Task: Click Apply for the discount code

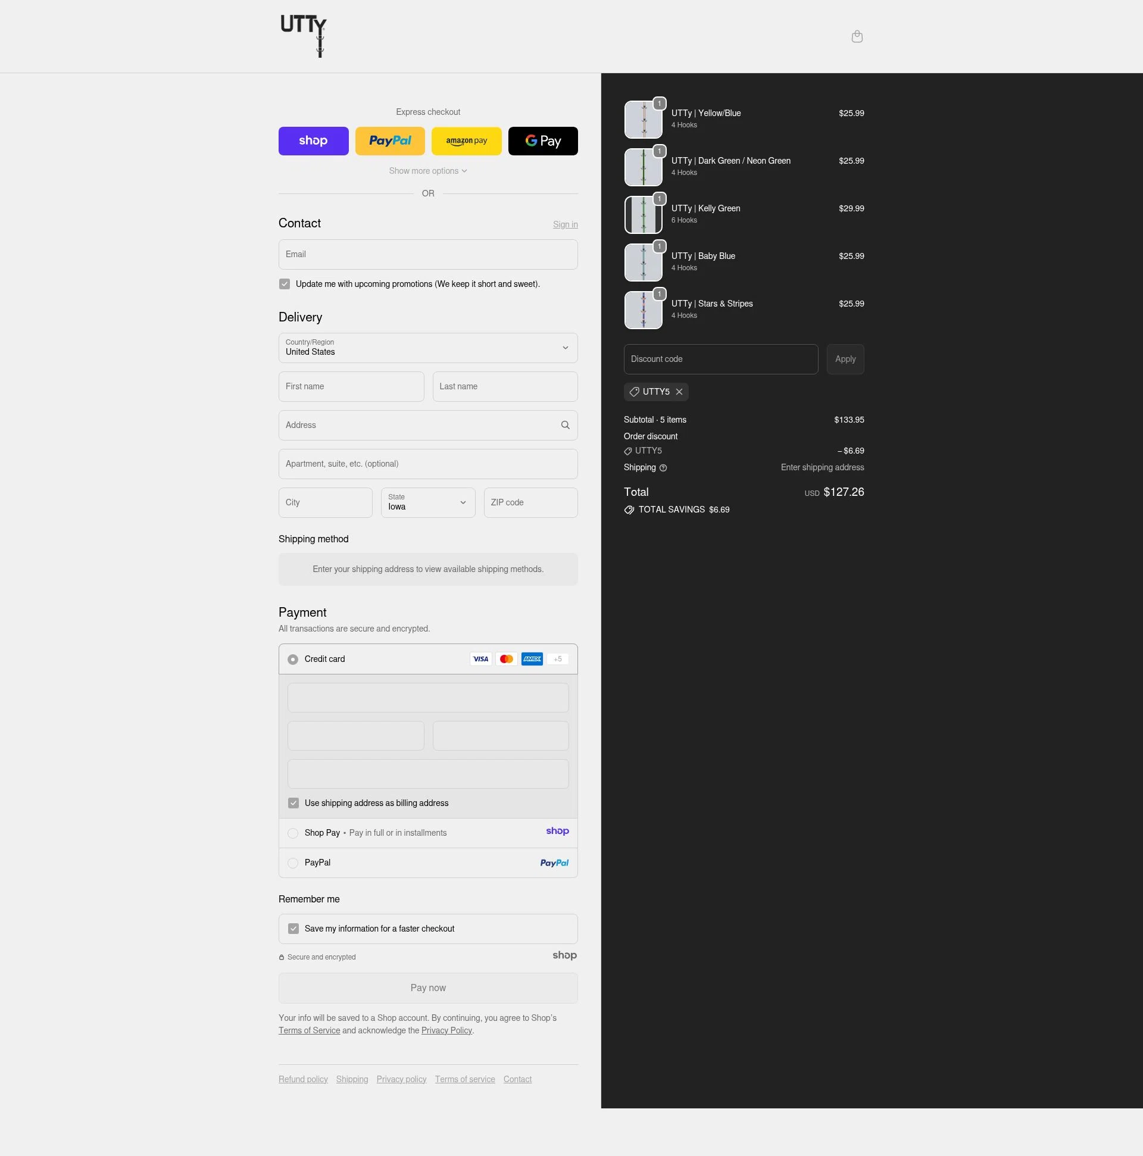Action: coord(845,359)
